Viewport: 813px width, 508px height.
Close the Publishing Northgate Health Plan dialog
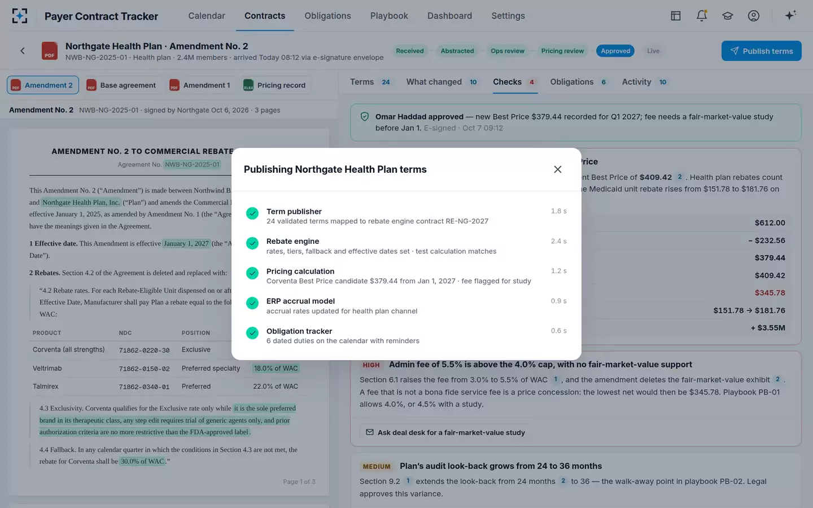tap(558, 169)
